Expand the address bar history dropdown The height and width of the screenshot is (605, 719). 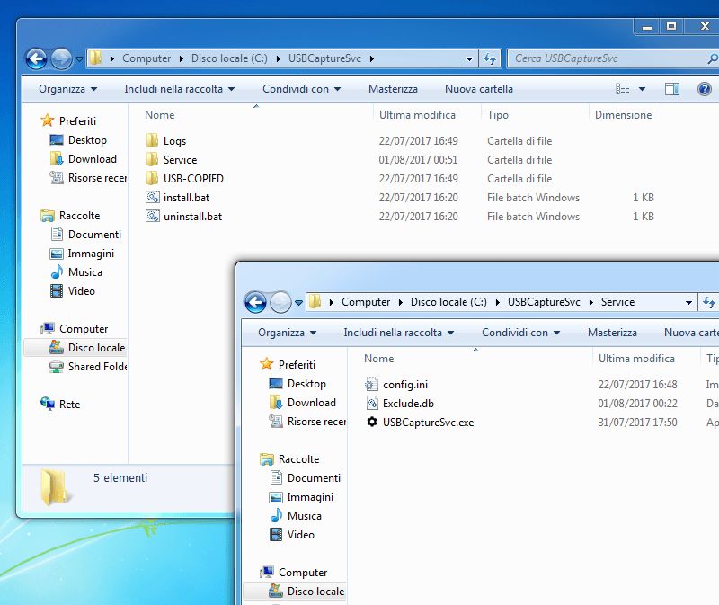(x=469, y=58)
